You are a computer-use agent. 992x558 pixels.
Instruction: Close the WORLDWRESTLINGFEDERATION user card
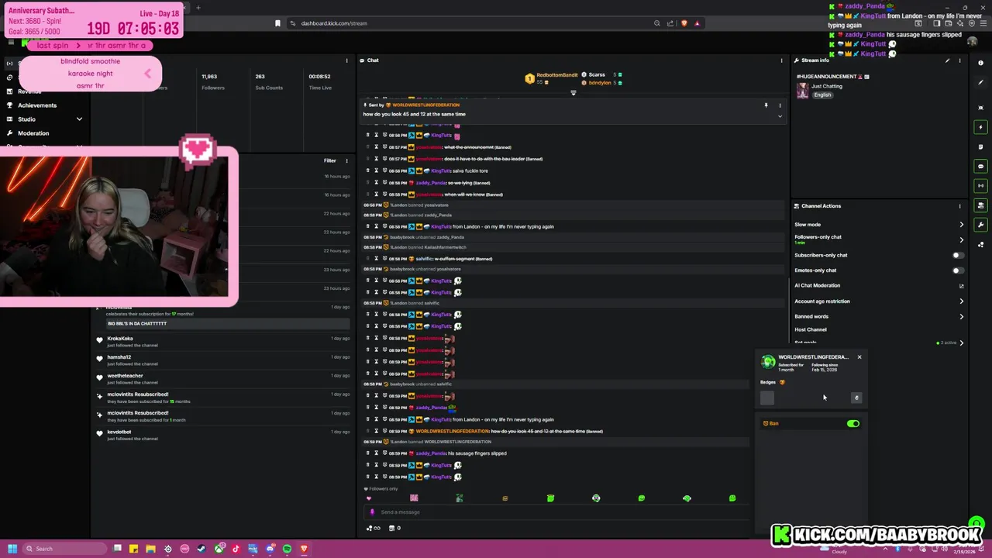click(859, 357)
